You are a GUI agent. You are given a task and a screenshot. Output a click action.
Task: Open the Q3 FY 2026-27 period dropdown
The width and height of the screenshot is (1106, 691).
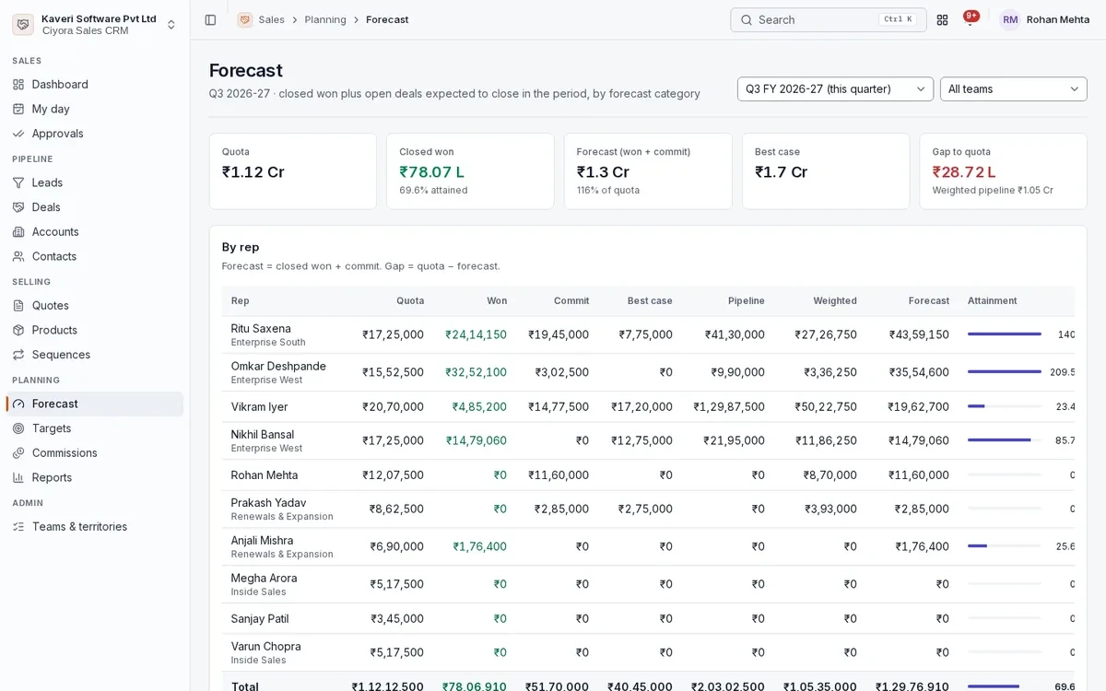point(835,89)
